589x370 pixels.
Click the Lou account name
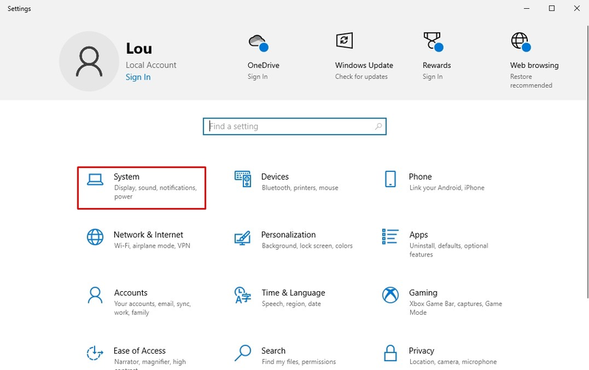point(139,49)
